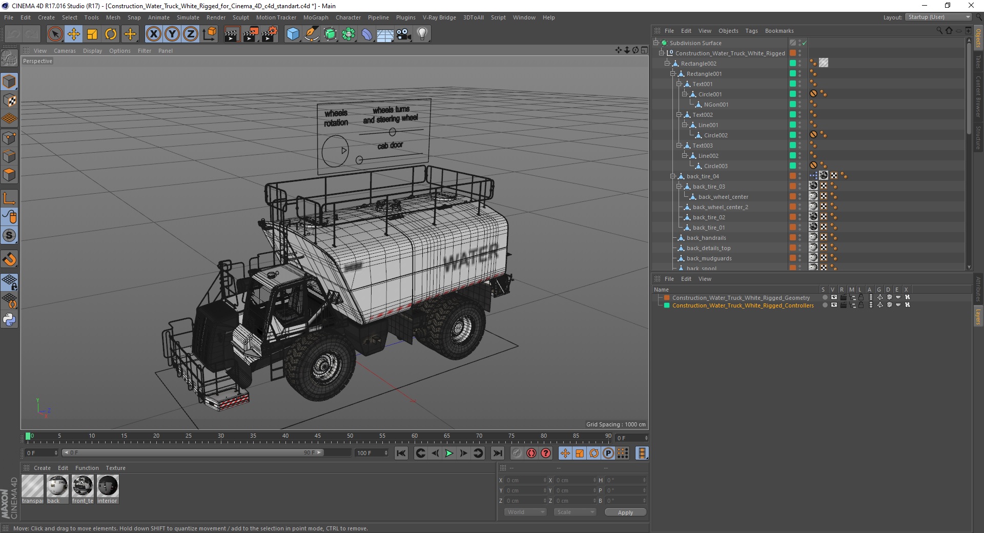
Task: Toggle Z axis lock
Action: (191, 34)
